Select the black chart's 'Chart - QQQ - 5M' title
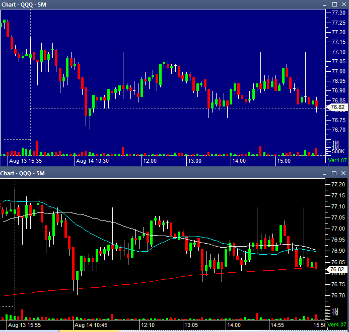The height and width of the screenshot is (332, 349). pos(23,173)
